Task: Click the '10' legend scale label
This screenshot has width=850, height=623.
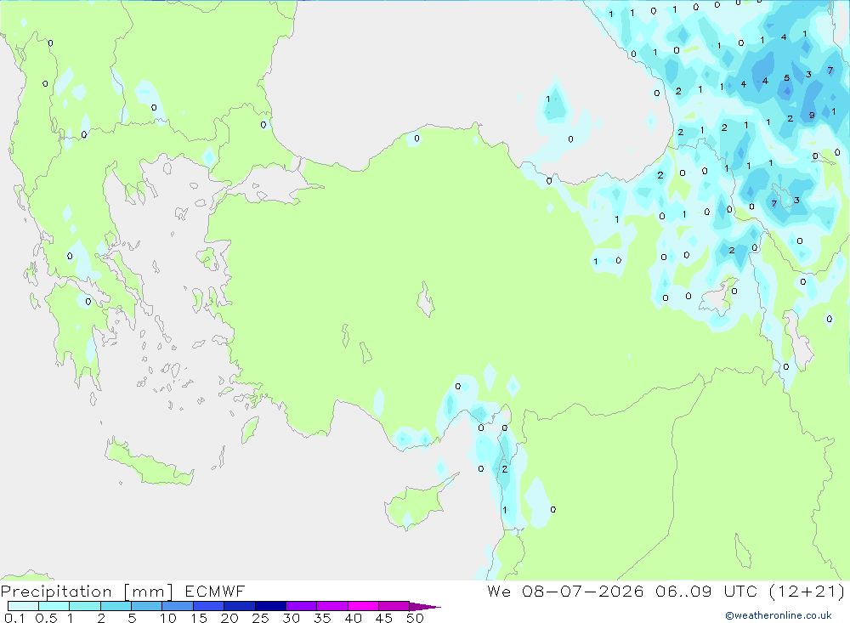Action: pyautogui.click(x=168, y=618)
